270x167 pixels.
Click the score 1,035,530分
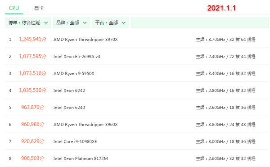coord(32,90)
